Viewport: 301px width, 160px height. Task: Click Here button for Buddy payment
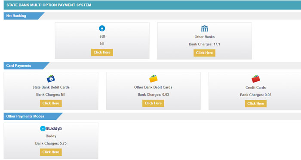[51, 152]
